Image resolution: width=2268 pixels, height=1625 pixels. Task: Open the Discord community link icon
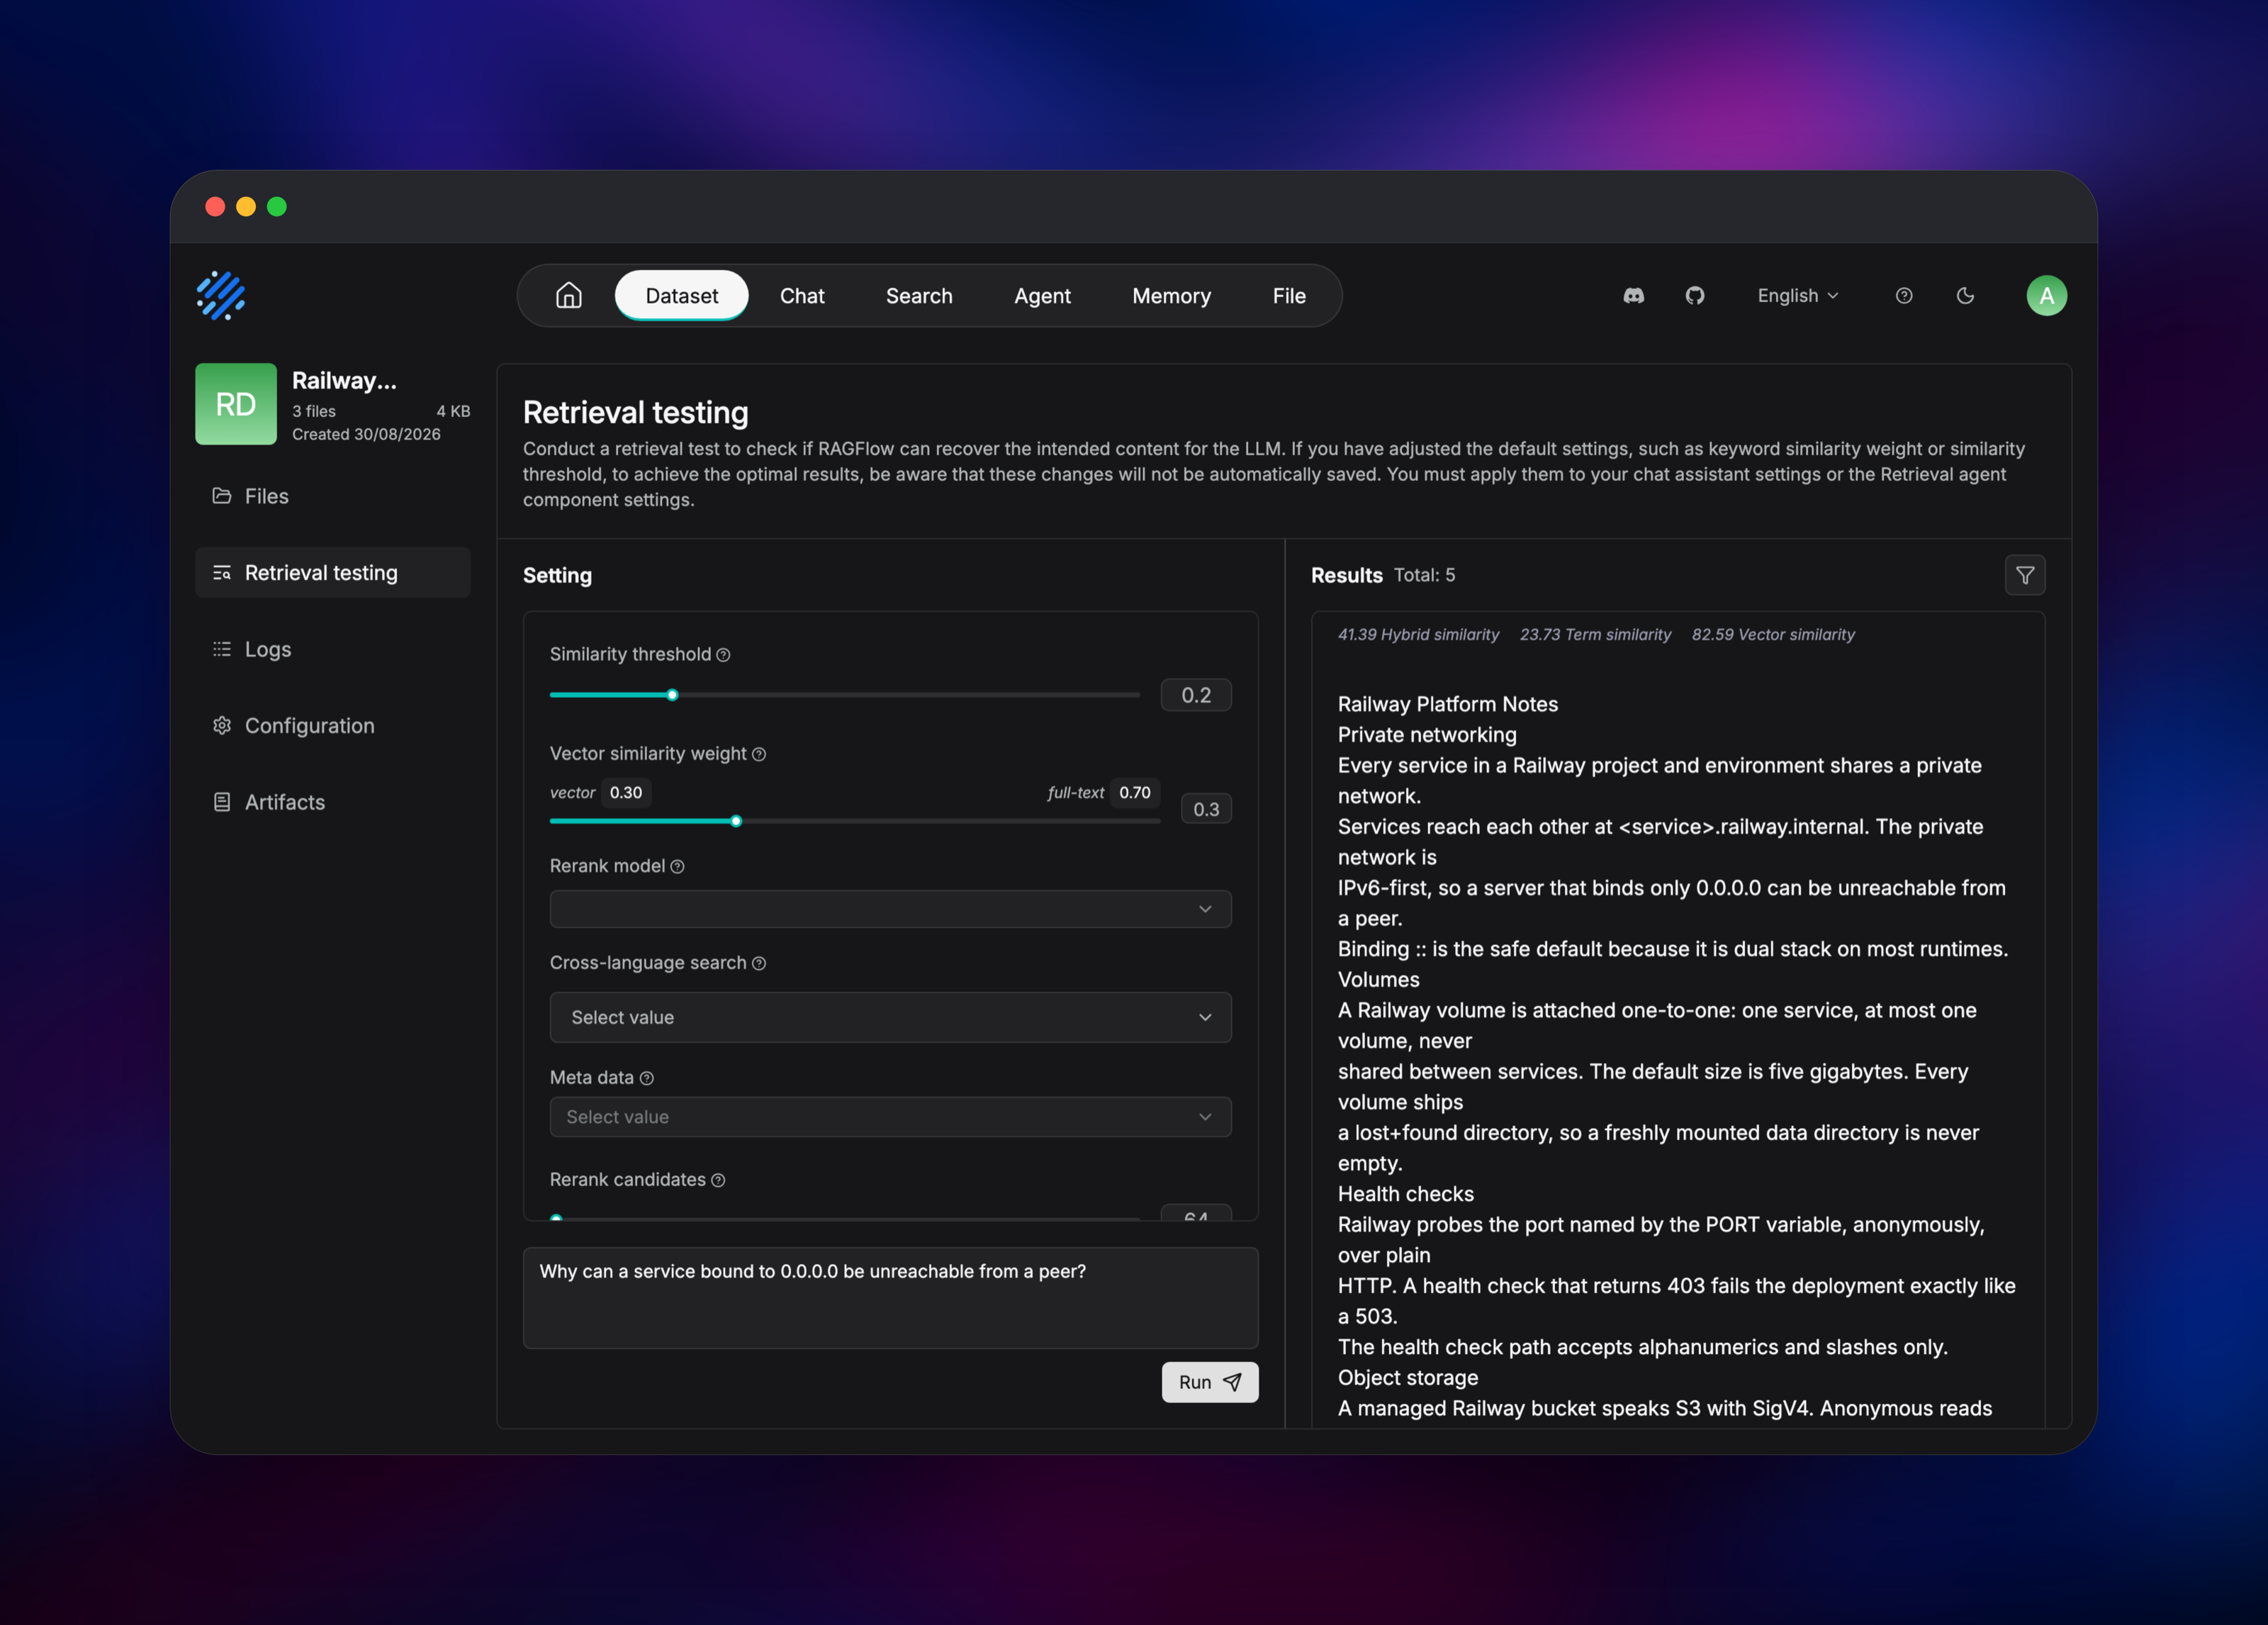click(x=1633, y=295)
